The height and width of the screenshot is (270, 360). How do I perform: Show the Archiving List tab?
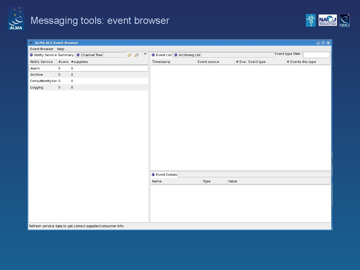[x=187, y=55]
